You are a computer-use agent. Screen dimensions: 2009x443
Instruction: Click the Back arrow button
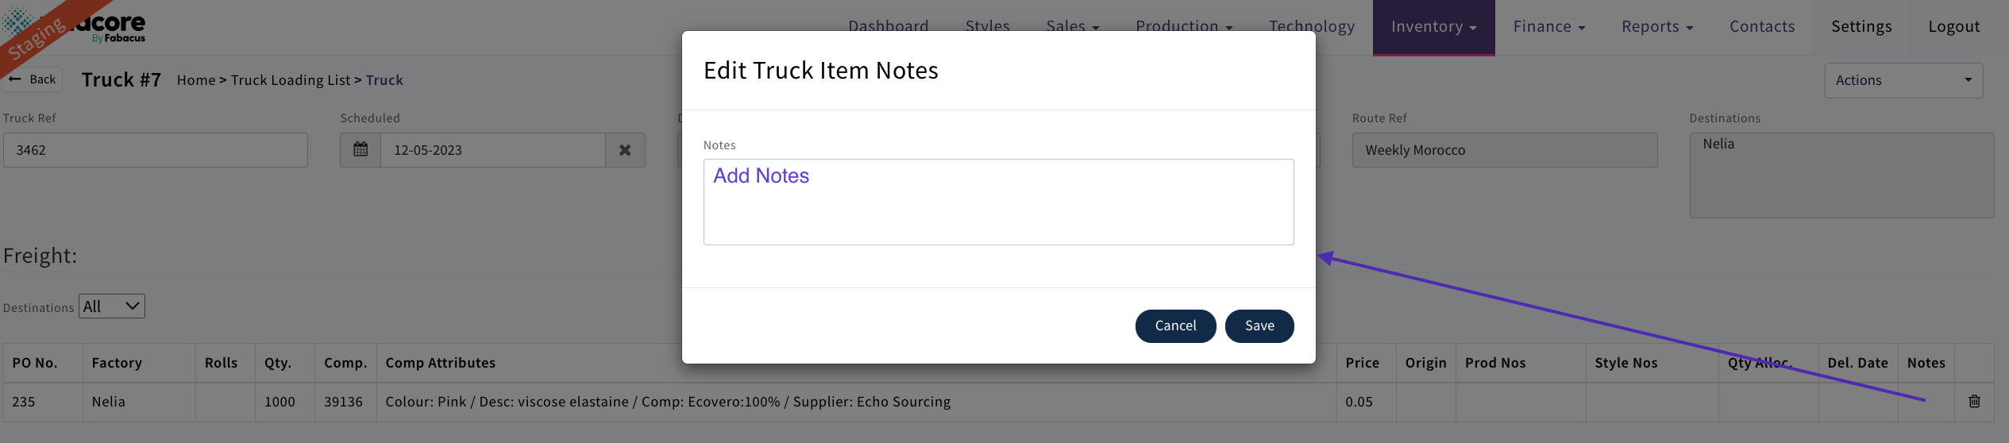click(33, 79)
